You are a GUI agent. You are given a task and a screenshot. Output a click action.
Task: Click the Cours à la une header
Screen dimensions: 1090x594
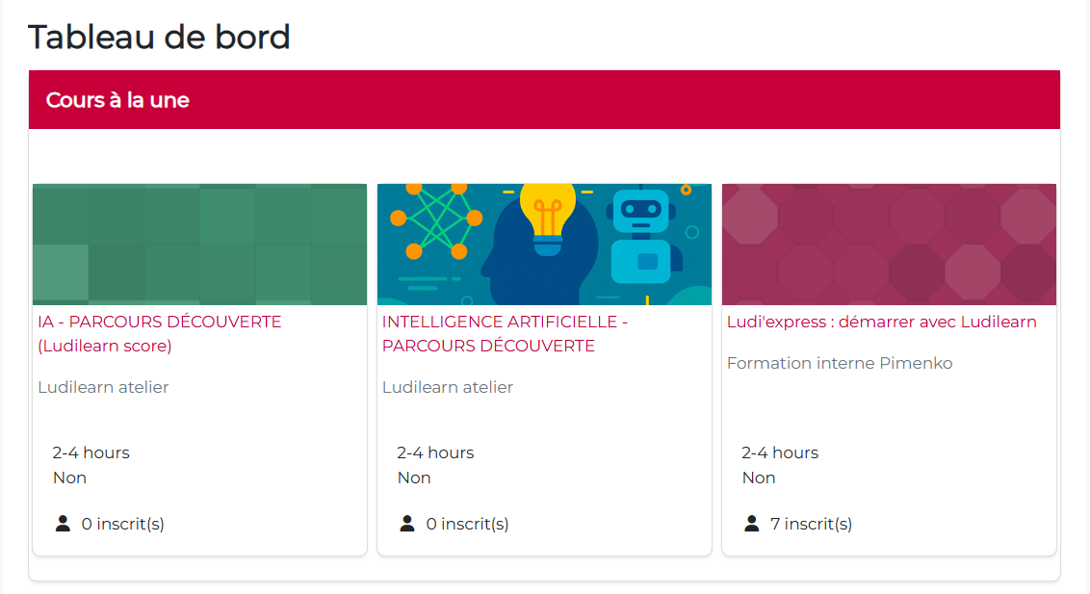[x=117, y=100]
